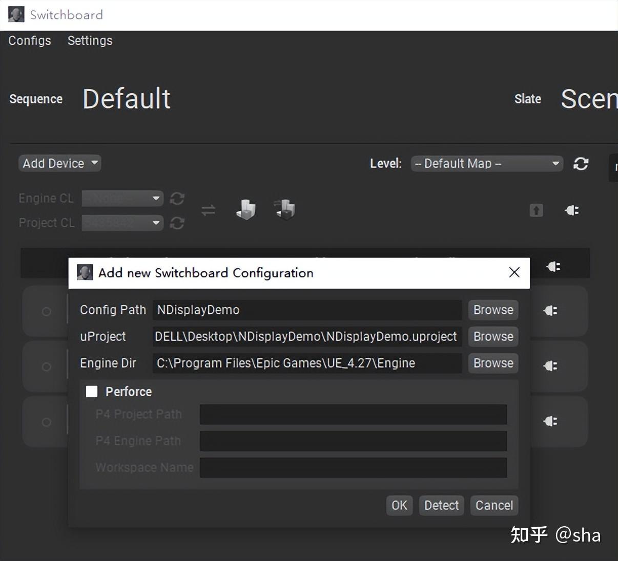The width and height of the screenshot is (618, 561).
Task: Click the level refresh icon
Action: click(x=581, y=164)
